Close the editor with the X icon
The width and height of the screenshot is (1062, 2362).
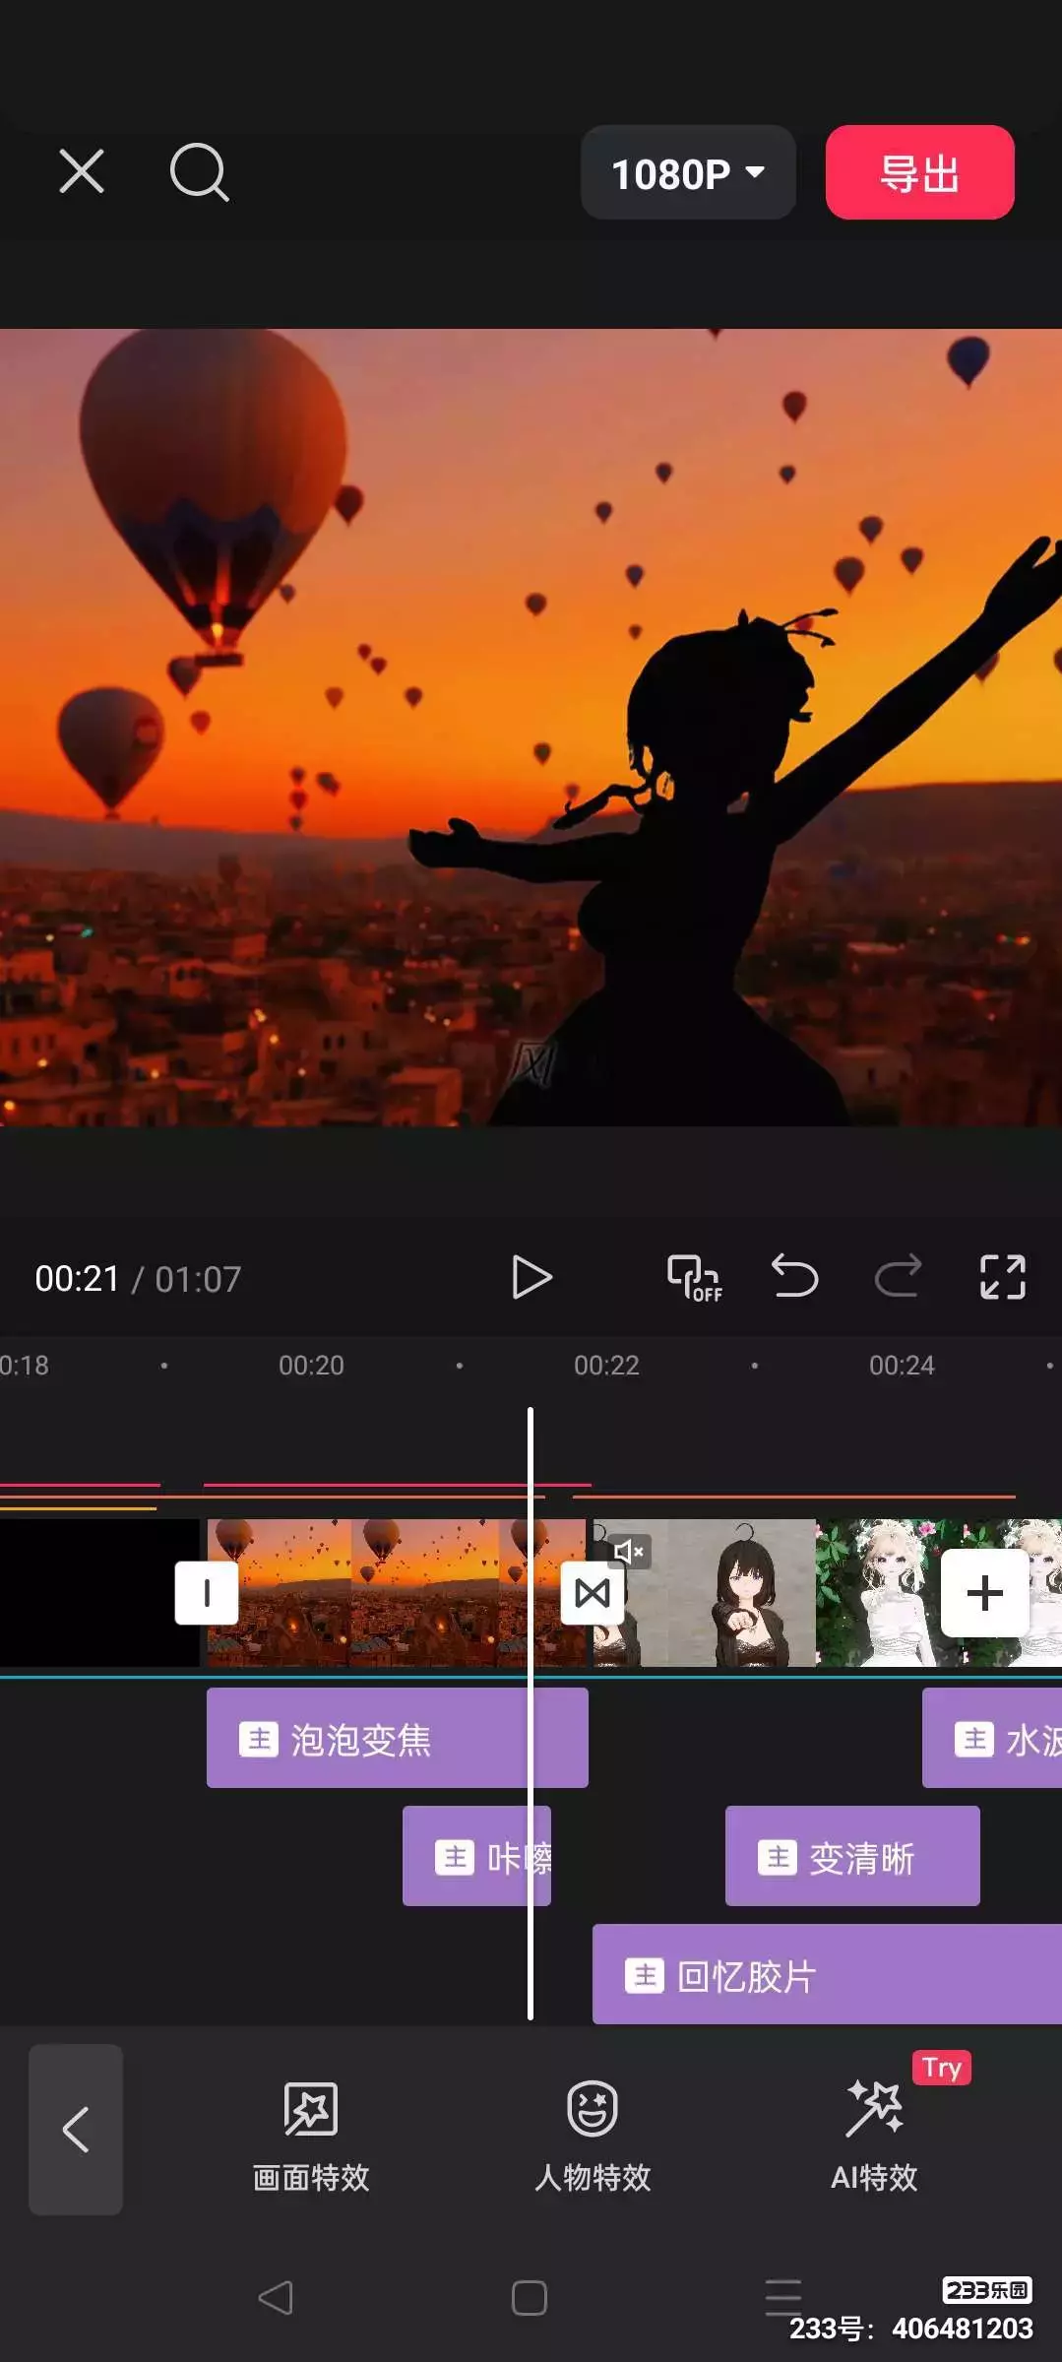(82, 172)
